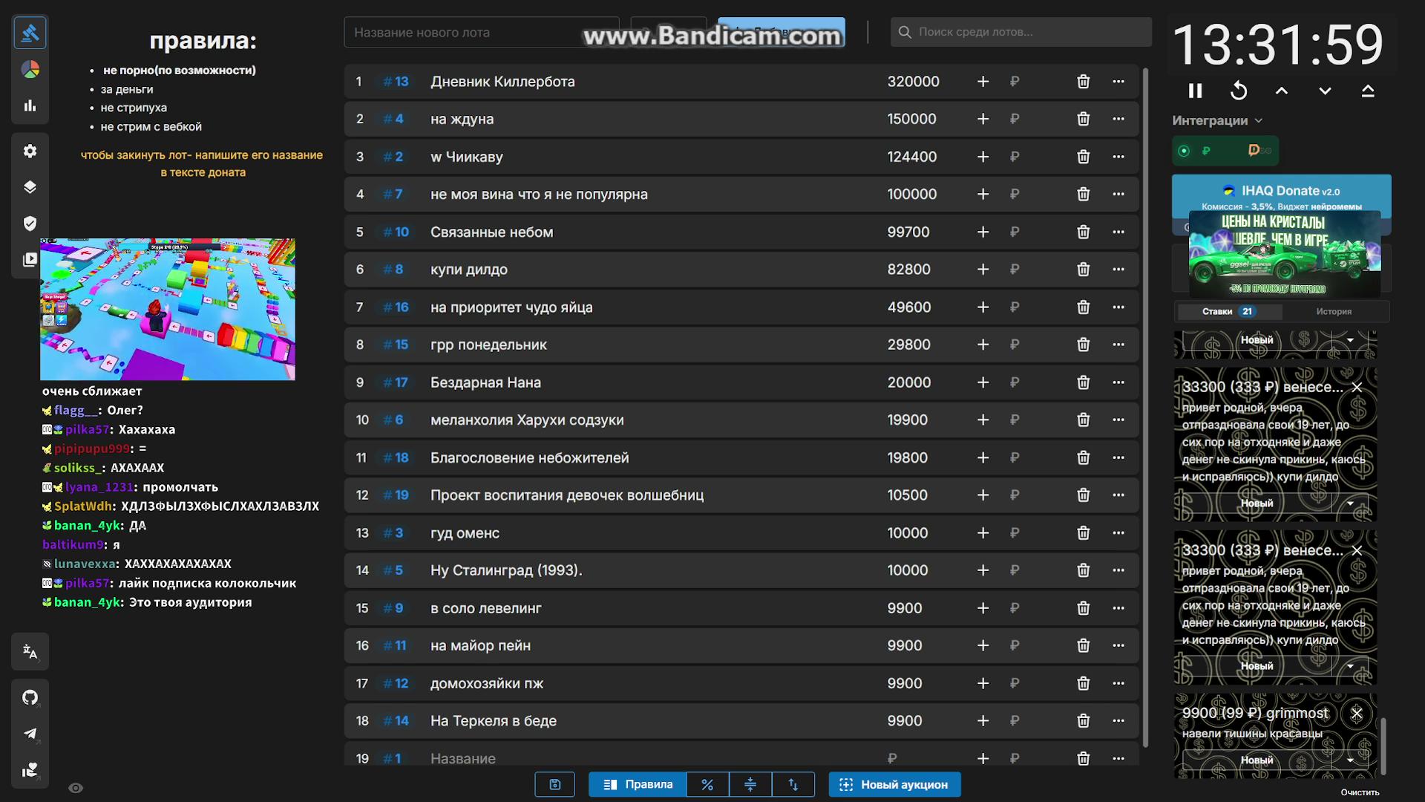
Task: Reset the timer with the circular arrow
Action: 1238,91
